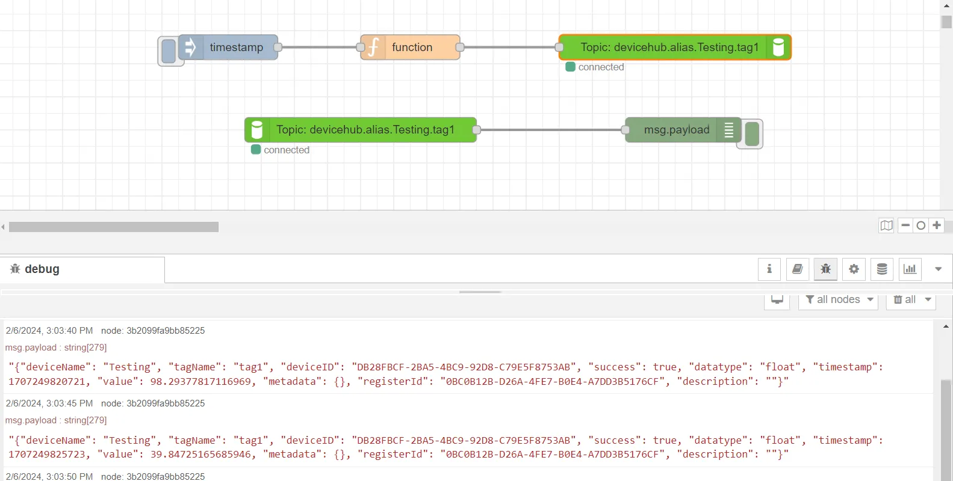
Task: Reset the canvas zoom level
Action: (921, 225)
